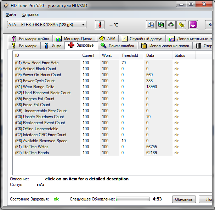Click the 4:53 countdown timer
This screenshot has width=215, height=210.
tap(157, 199)
